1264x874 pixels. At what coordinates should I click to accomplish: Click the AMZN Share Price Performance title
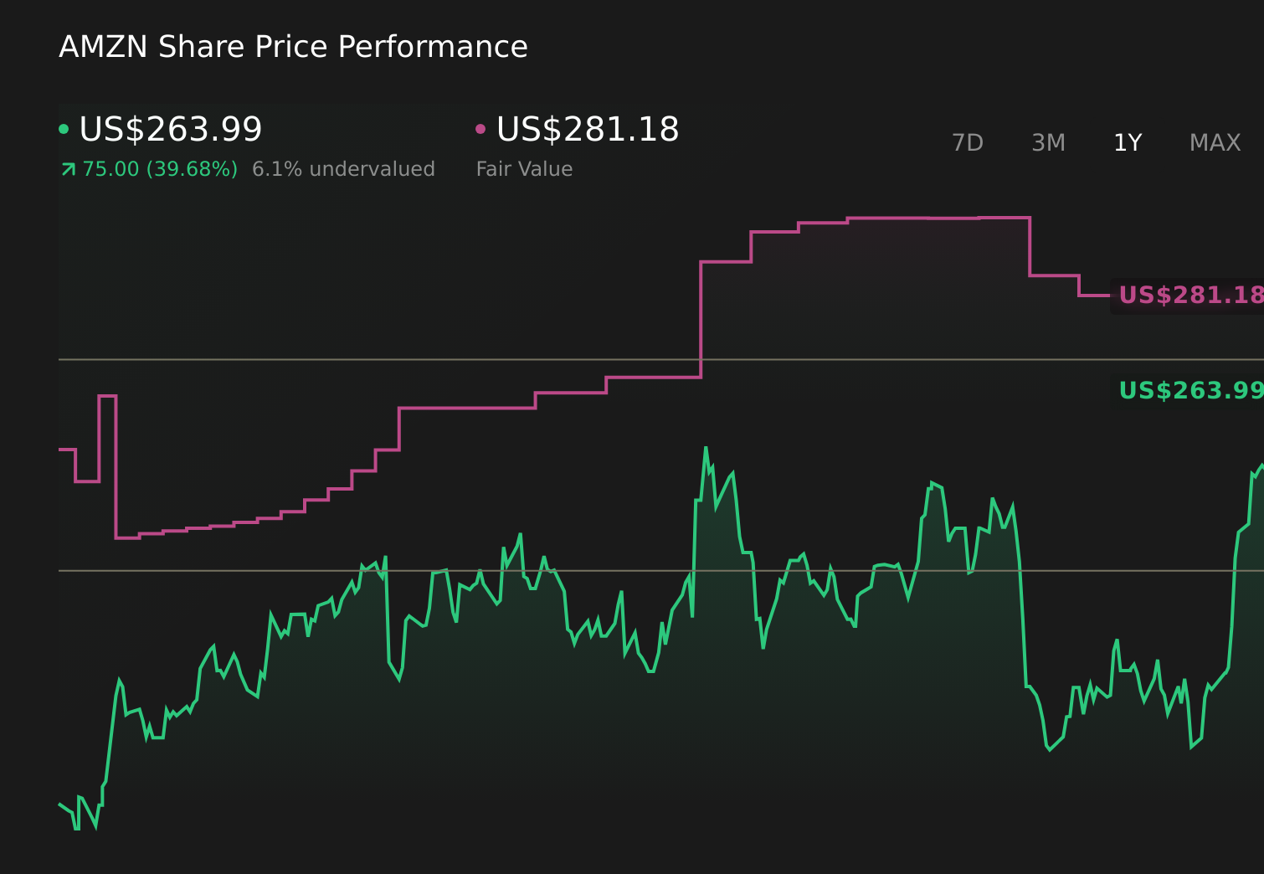(293, 47)
